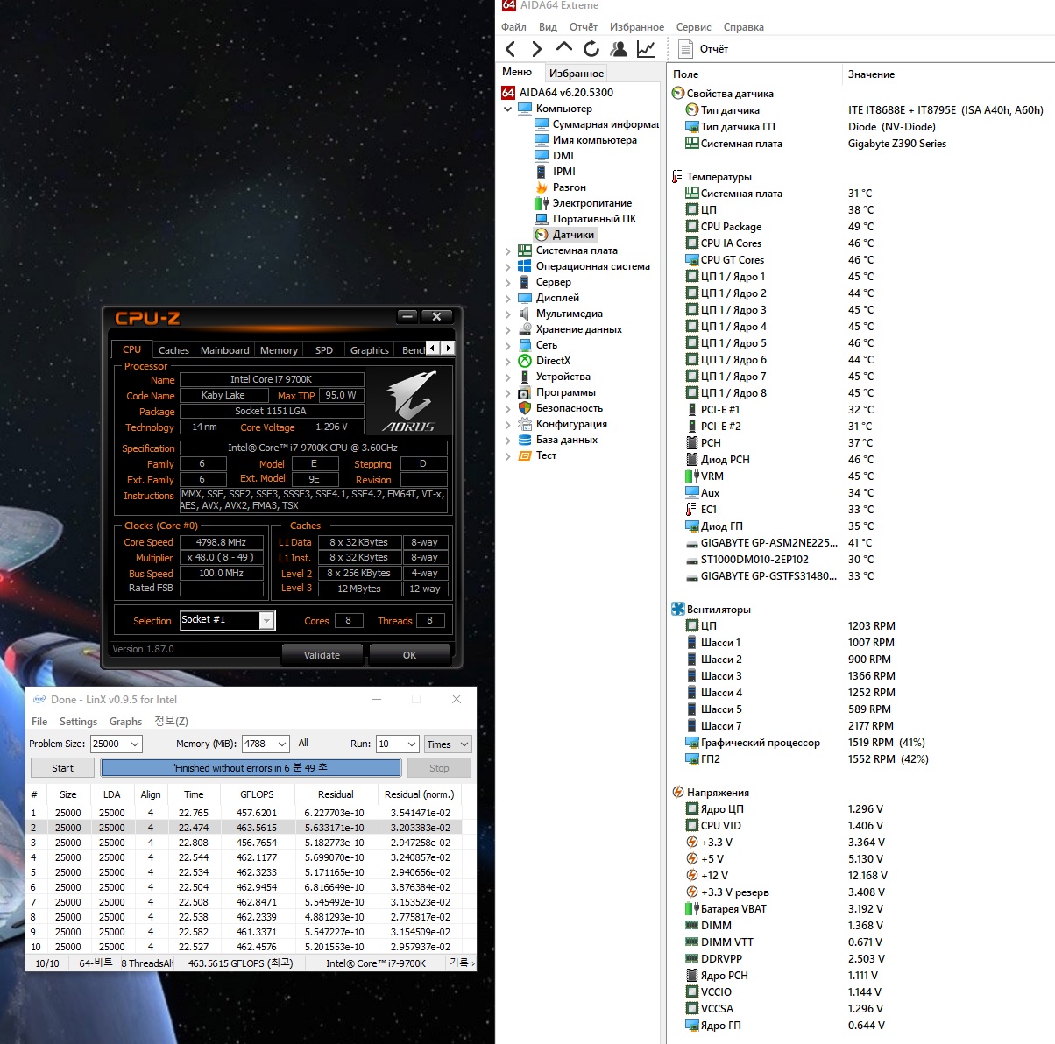This screenshot has width=1055, height=1044.
Task: Click the Конфигурация tree icon
Action: 525,424
